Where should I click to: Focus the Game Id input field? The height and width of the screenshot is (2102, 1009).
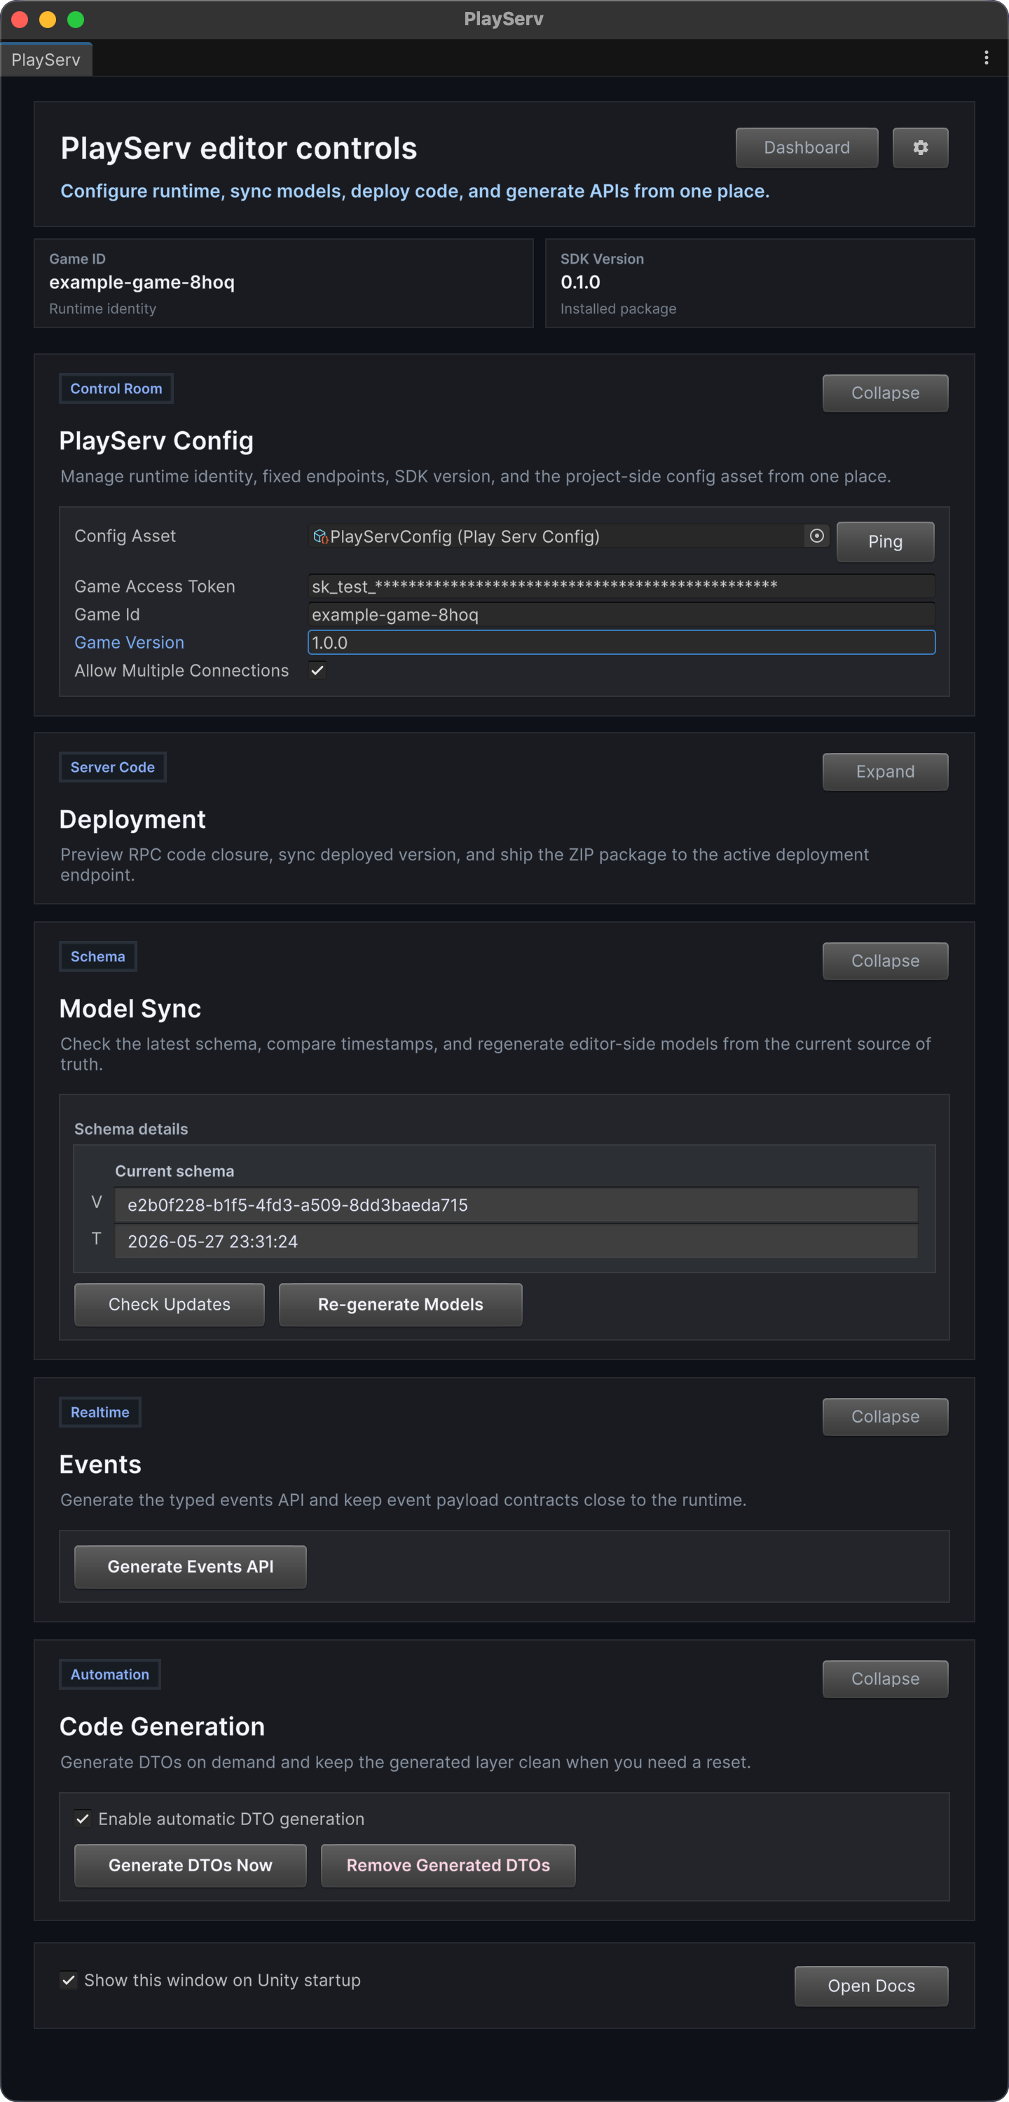point(622,614)
